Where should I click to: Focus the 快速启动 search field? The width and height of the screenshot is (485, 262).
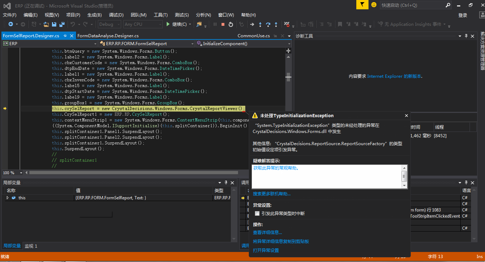pyautogui.click(x=412, y=5)
